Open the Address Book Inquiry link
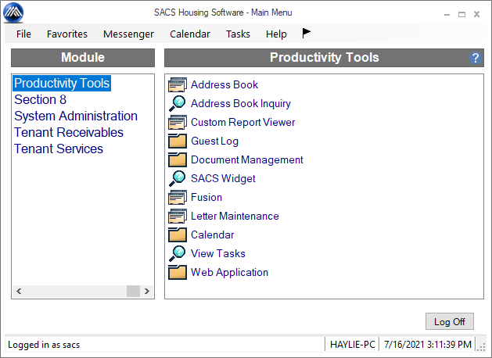The height and width of the screenshot is (358, 492). [x=241, y=103]
